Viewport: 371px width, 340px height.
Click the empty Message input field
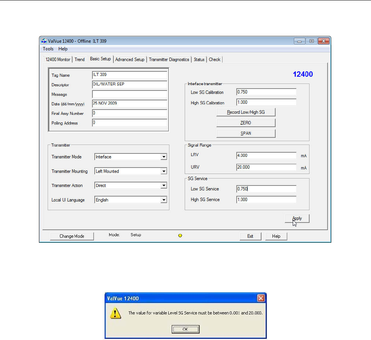coord(130,94)
